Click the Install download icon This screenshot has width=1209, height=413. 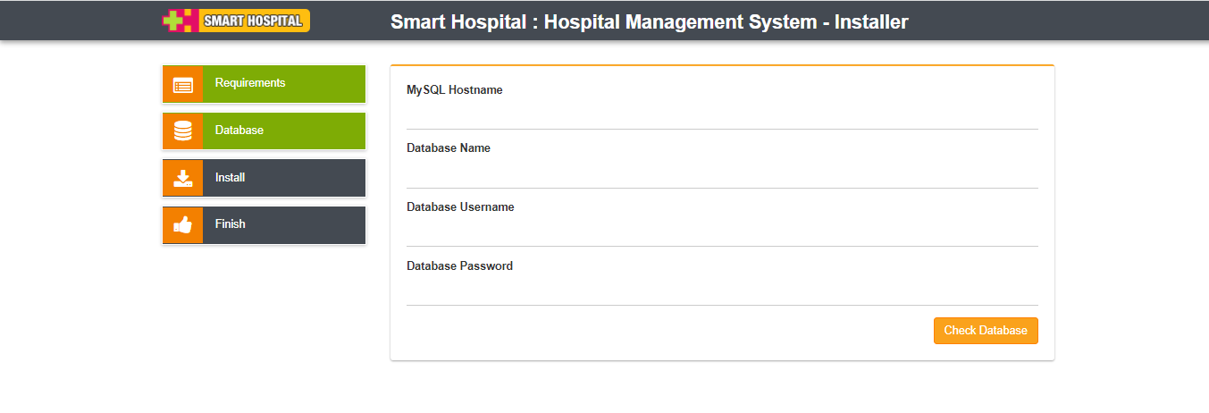pos(183,178)
